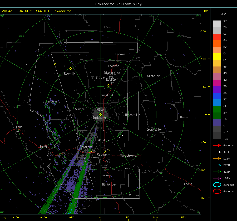The image size is (237, 221).
Task: Click the RockyMH text label
Action: [70, 74]
